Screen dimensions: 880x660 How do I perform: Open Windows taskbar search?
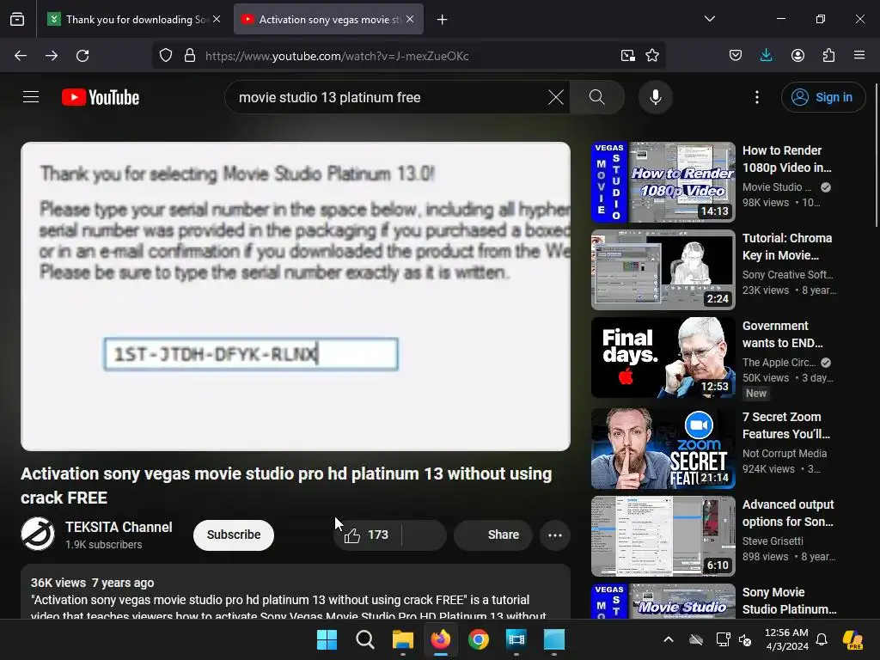tap(364, 639)
